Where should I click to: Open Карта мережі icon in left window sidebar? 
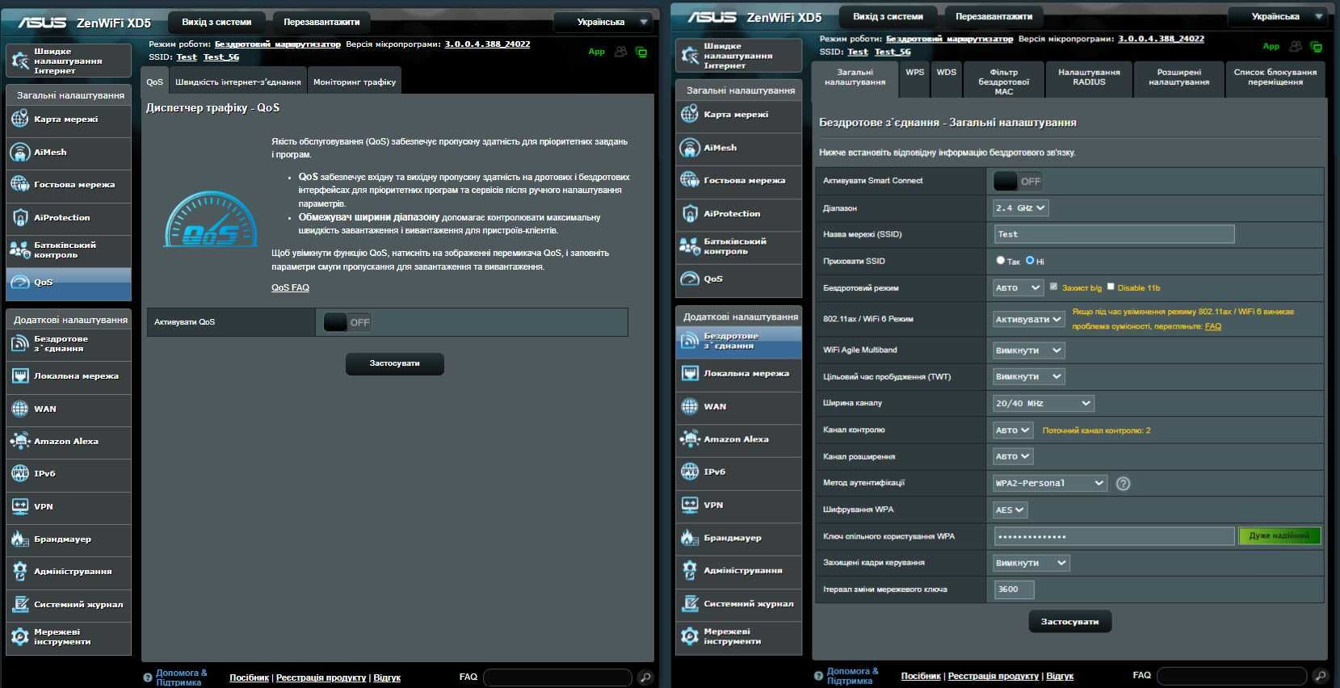[20, 120]
